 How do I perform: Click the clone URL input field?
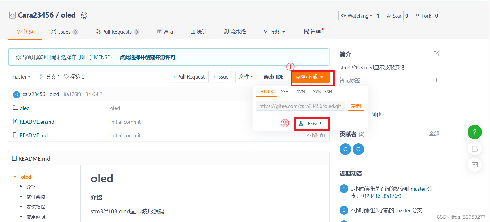[300, 106]
